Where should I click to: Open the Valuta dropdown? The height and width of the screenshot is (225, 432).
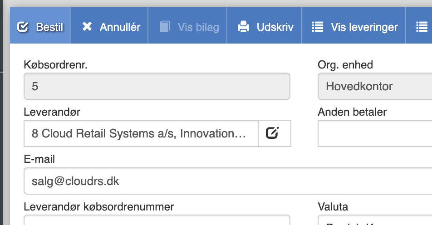pos(375,221)
